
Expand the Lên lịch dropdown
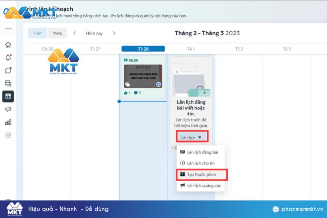pos(192,137)
